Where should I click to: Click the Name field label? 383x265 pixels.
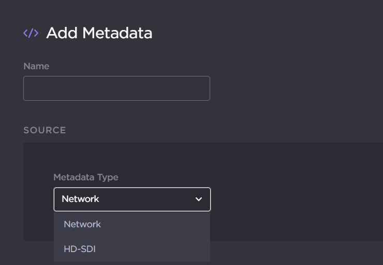[x=36, y=66]
